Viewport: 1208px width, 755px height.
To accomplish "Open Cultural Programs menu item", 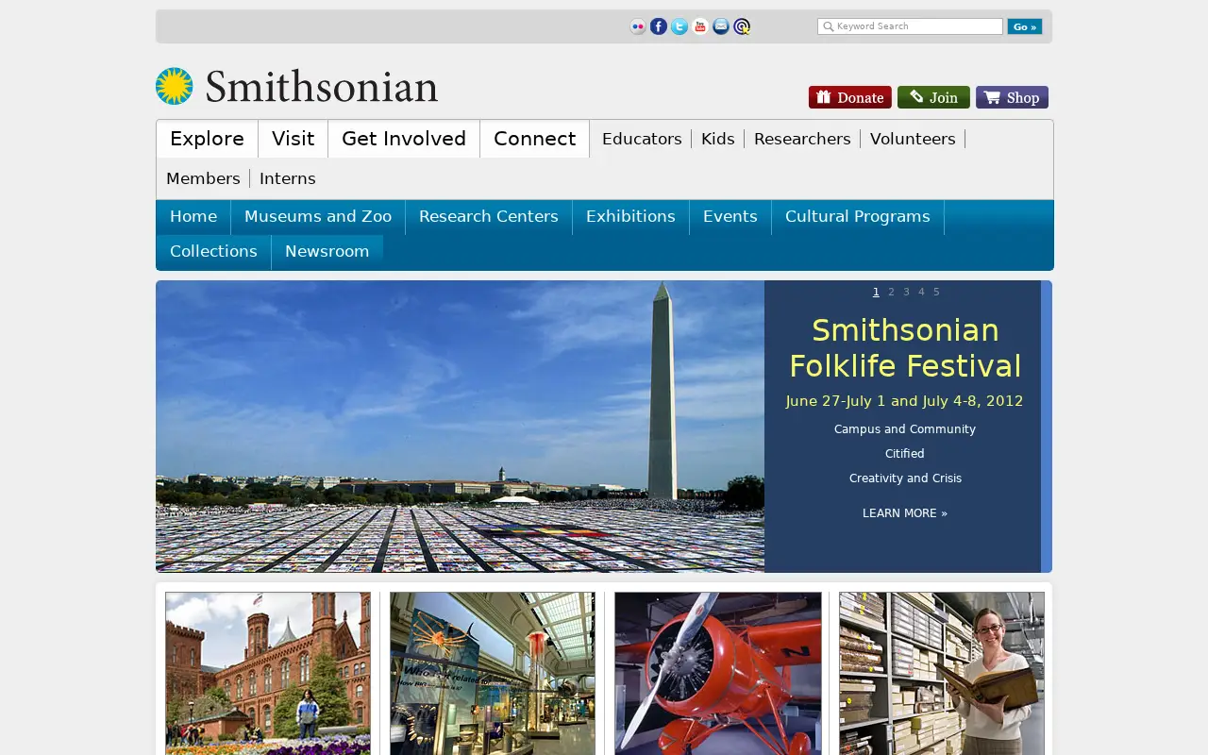I will click(858, 217).
